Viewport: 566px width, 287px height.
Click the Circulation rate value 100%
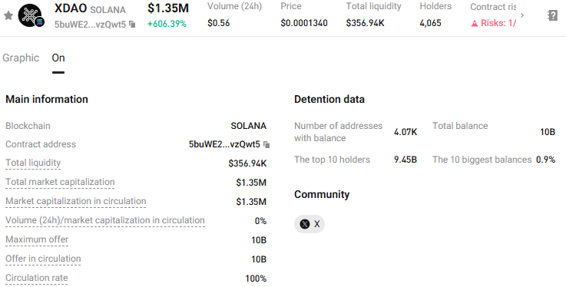[x=256, y=279]
